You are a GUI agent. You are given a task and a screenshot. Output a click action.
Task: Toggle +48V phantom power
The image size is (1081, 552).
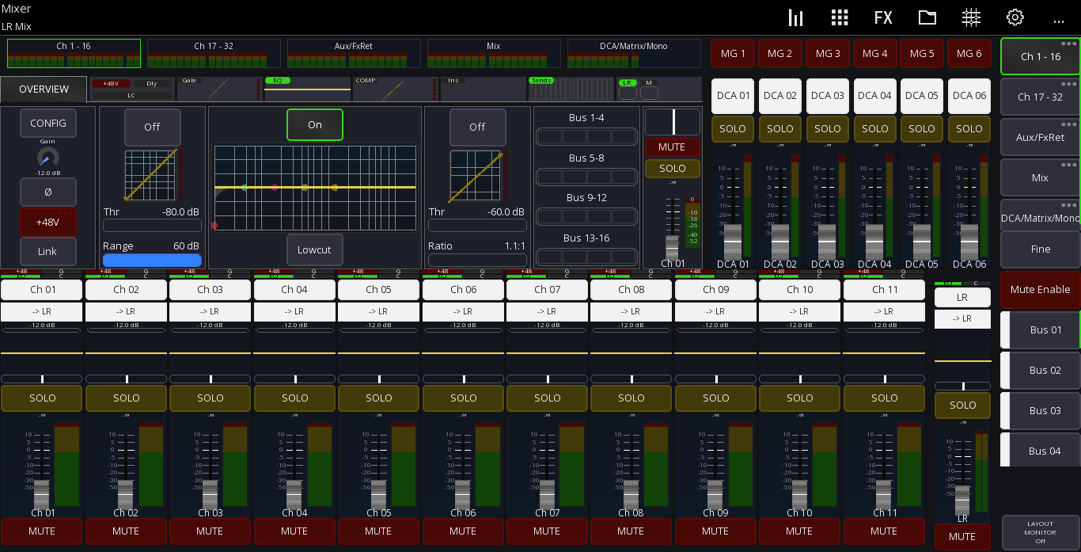(x=47, y=222)
